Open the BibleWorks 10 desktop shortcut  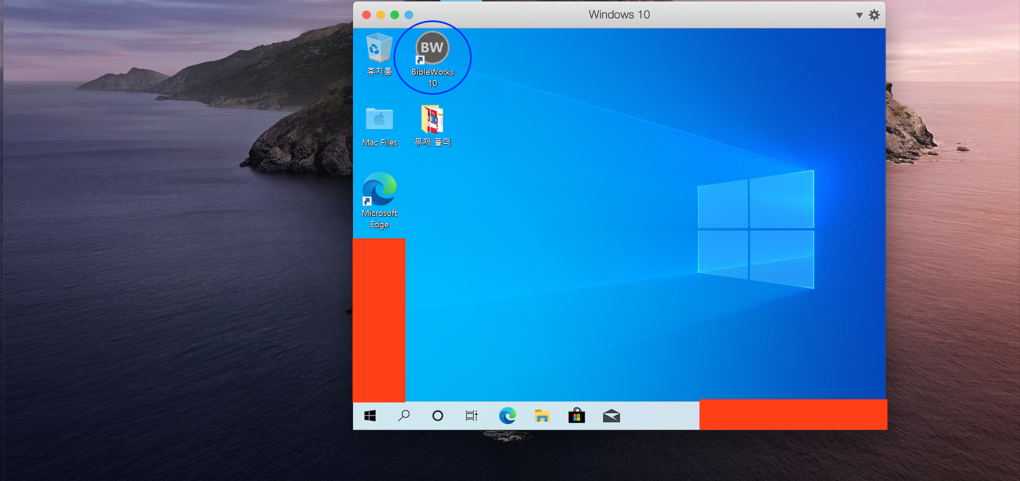click(x=432, y=48)
